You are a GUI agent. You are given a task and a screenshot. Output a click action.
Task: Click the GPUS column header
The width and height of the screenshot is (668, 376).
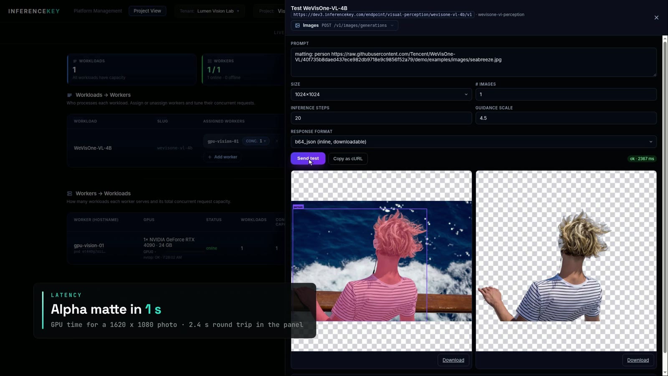149,220
